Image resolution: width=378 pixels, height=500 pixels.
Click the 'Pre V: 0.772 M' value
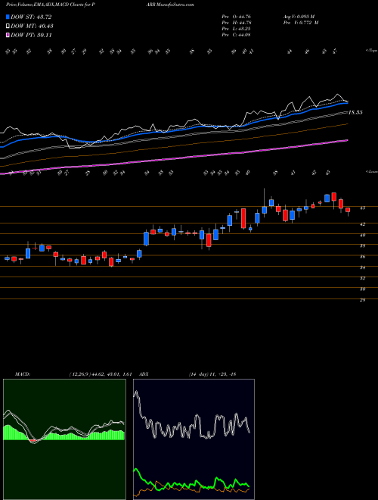pyautogui.click(x=300, y=23)
